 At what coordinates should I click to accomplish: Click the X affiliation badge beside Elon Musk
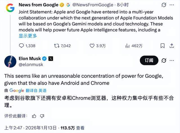51,59
